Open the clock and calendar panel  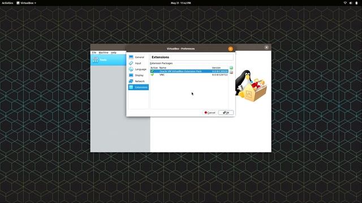pos(181,3)
